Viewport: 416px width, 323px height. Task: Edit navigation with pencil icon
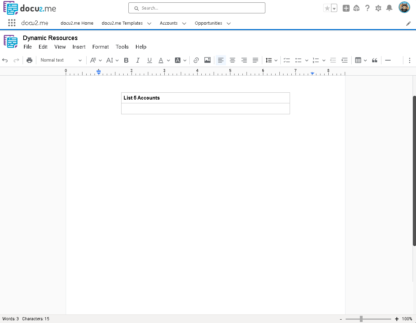click(408, 24)
